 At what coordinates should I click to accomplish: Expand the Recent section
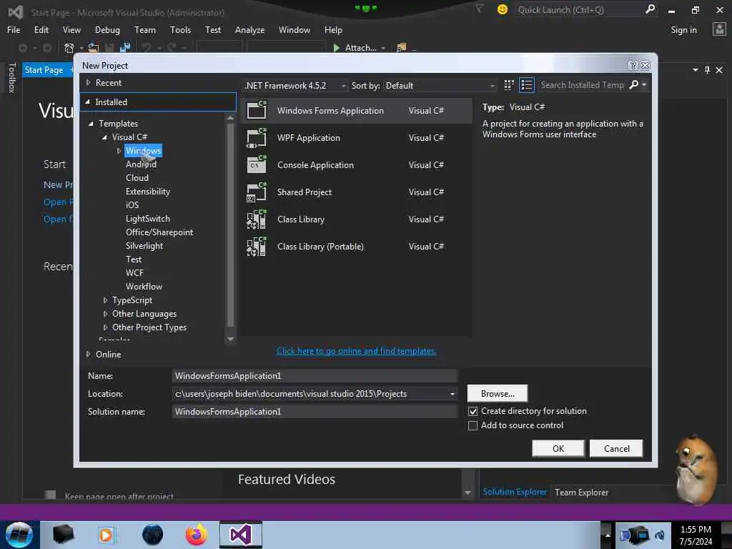(88, 83)
